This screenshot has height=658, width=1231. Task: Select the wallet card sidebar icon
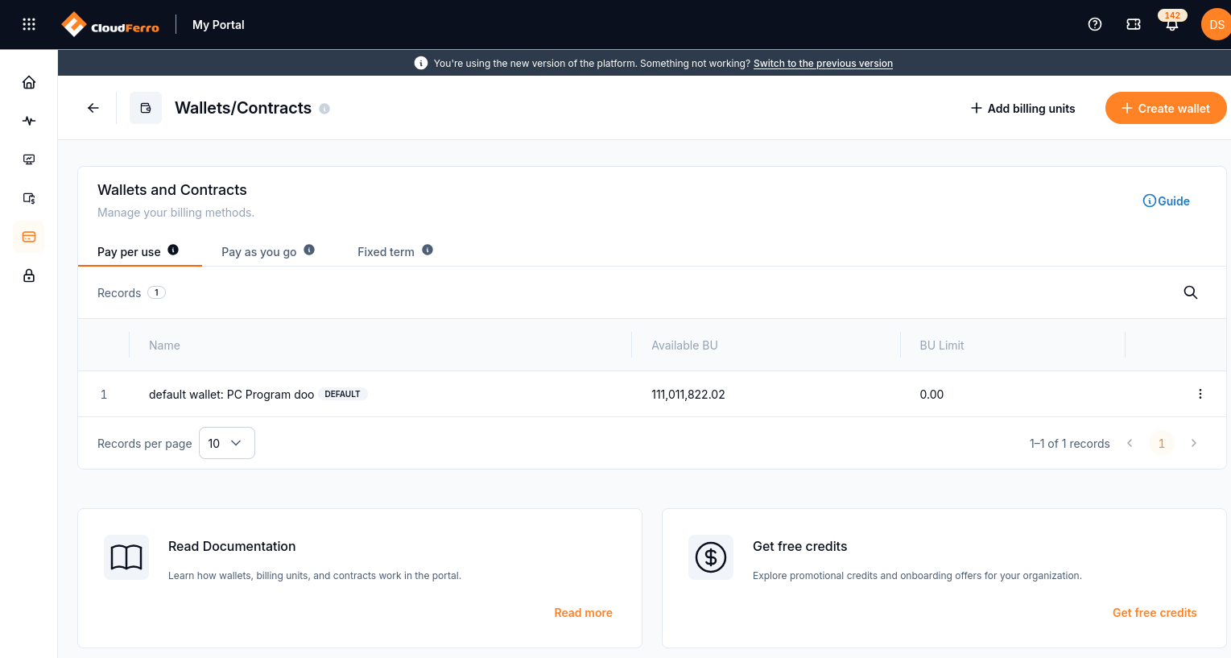coord(29,237)
